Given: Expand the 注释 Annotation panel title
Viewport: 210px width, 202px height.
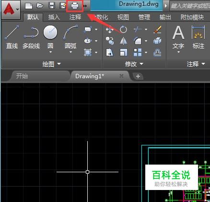Looking at the screenshot, I should (196, 64).
